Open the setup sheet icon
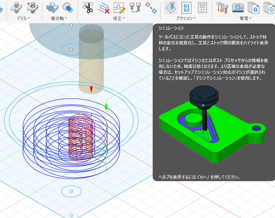The image size is (275, 218). click(x=203, y=8)
